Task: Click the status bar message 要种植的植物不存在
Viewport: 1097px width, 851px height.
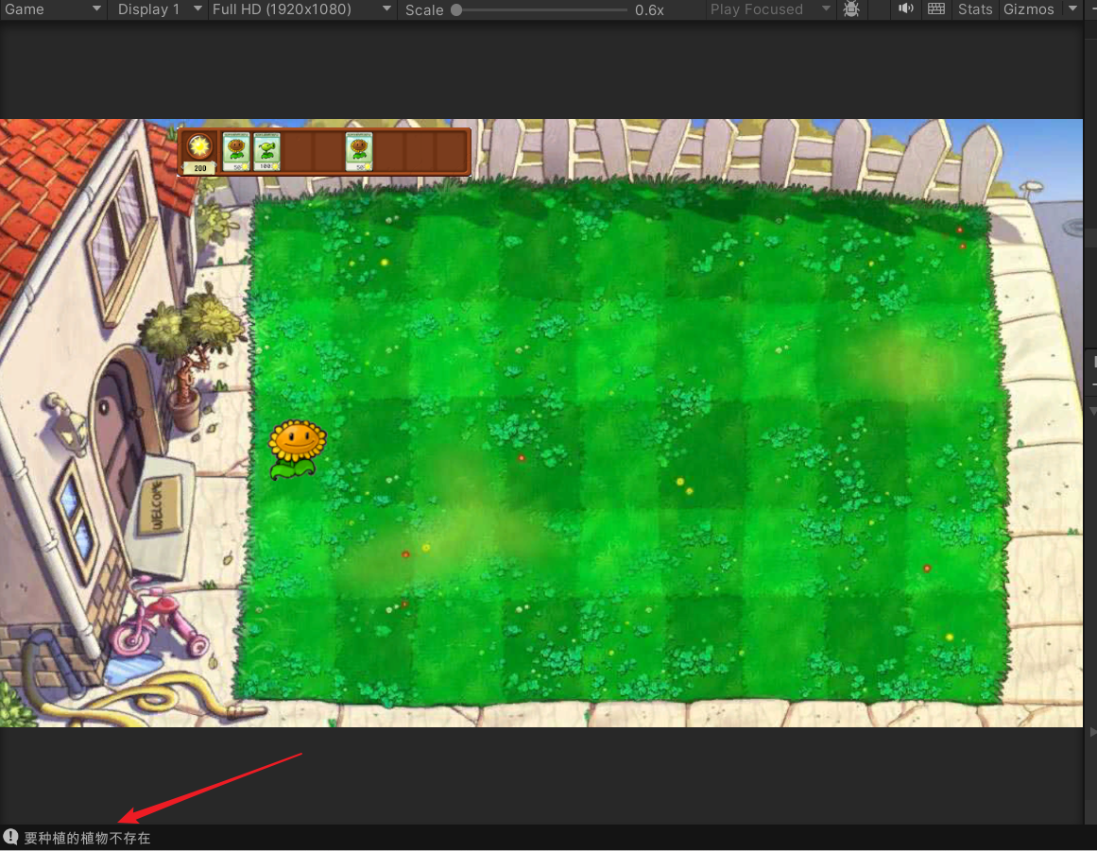Action: pyautogui.click(x=88, y=838)
